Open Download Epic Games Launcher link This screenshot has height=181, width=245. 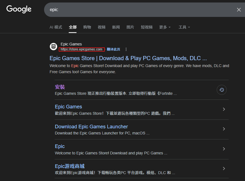click(x=91, y=127)
